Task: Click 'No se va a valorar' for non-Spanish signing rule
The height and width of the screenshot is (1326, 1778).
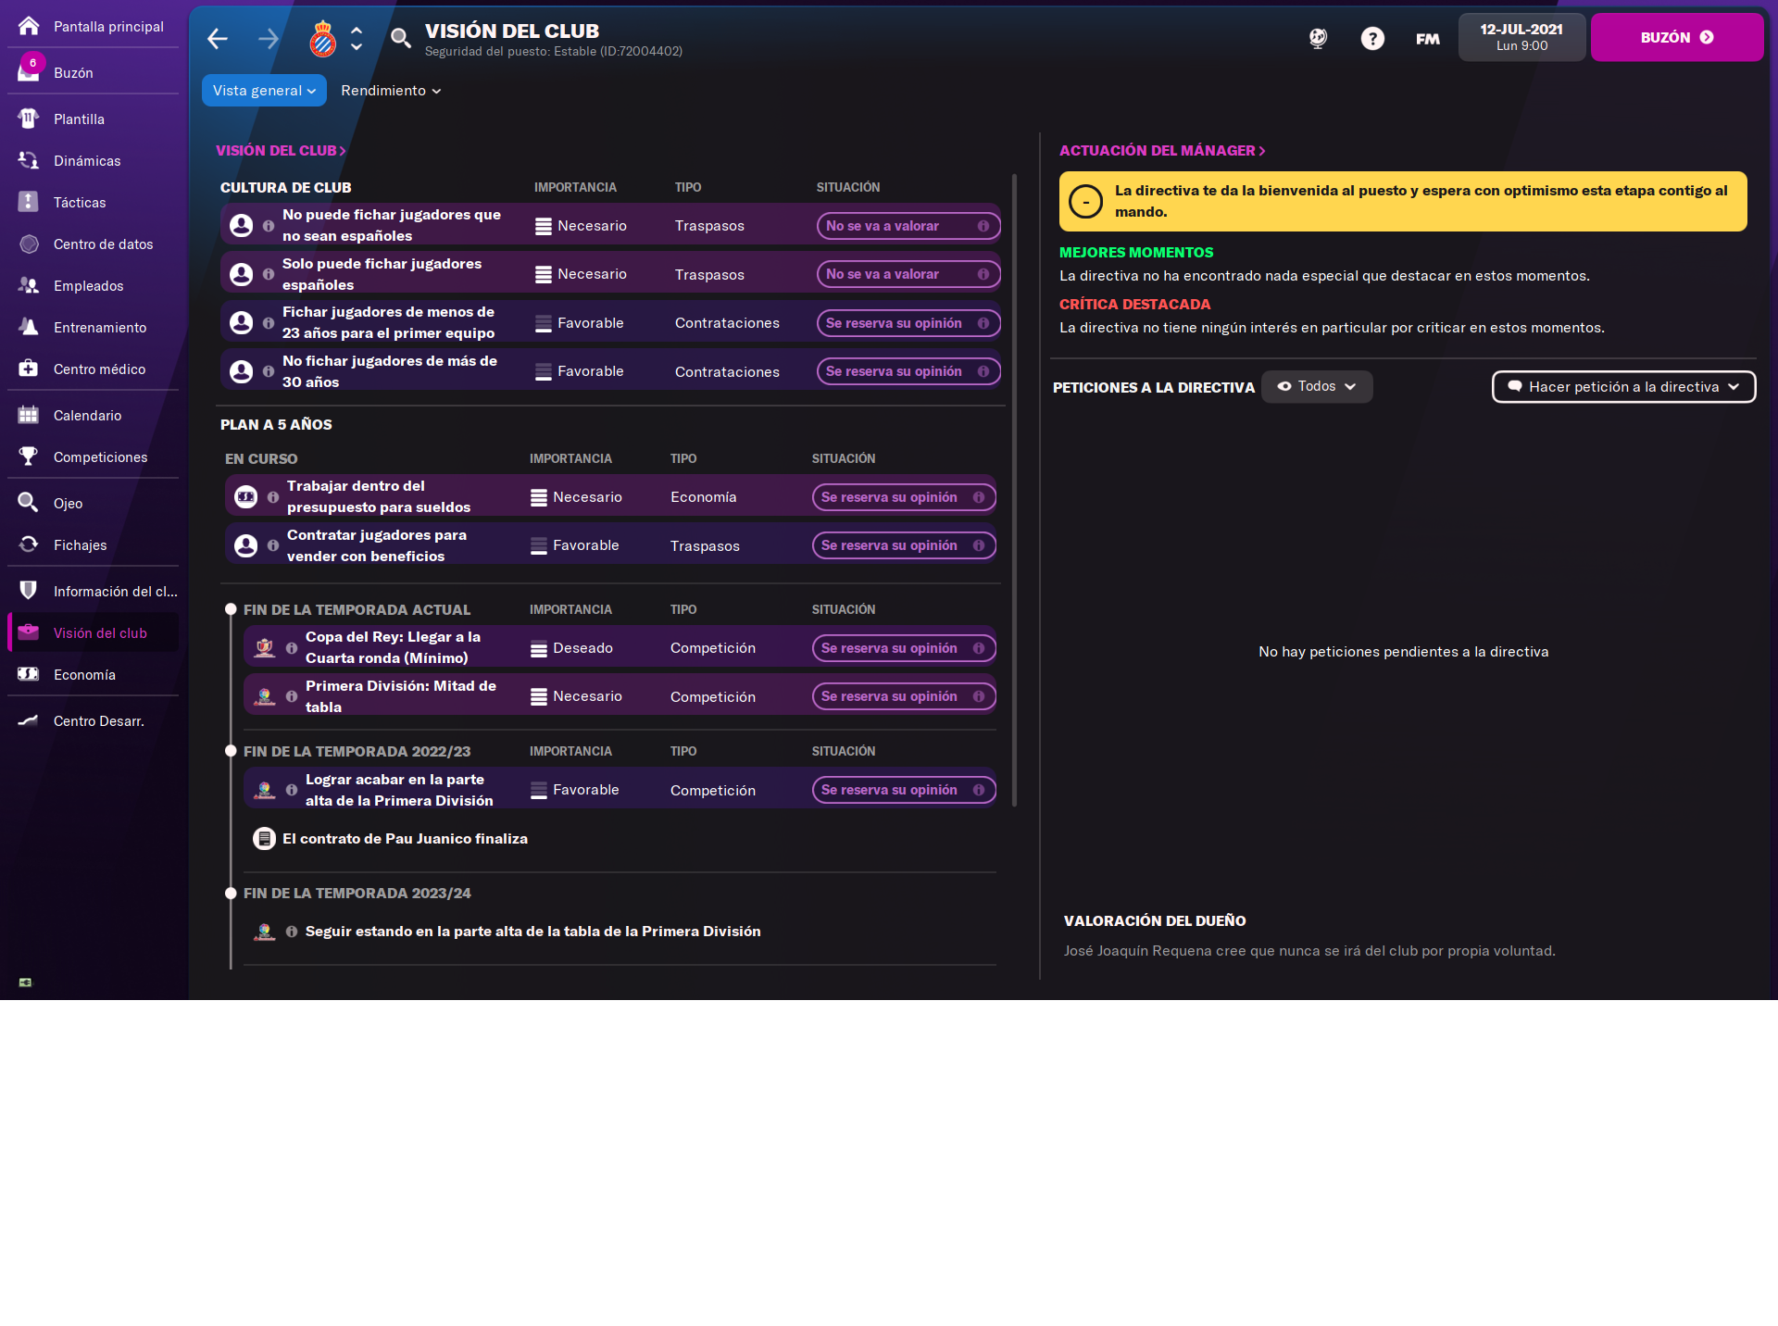Action: pos(908,226)
